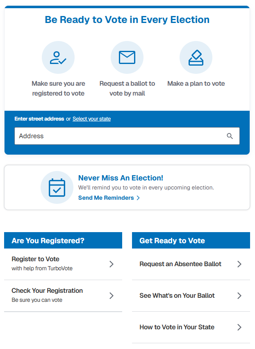Image resolution: width=255 pixels, height=349 pixels.
Task: Open Request an Absentee Ballot item
Action: [180, 264]
